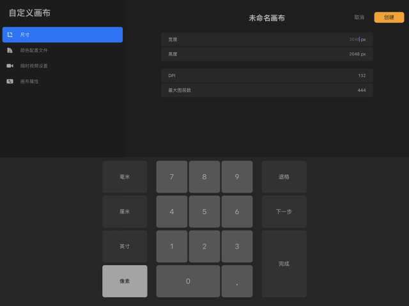Click the 最大图层数 row
The width and height of the screenshot is (409, 306).
click(x=267, y=91)
